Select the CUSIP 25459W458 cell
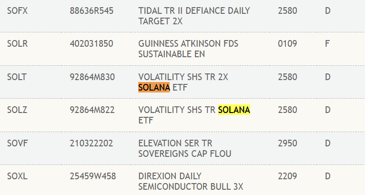Screen dimensions: 365x195 click(92, 176)
